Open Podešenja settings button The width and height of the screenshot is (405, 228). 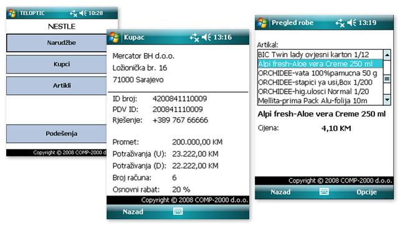coord(57,134)
